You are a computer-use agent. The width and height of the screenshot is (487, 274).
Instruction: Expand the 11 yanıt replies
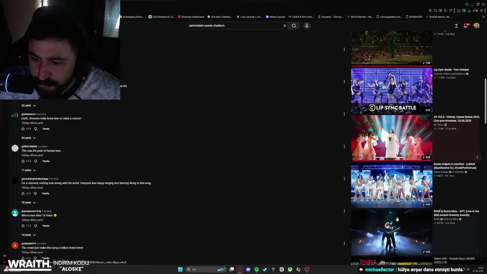pyautogui.click(x=29, y=170)
